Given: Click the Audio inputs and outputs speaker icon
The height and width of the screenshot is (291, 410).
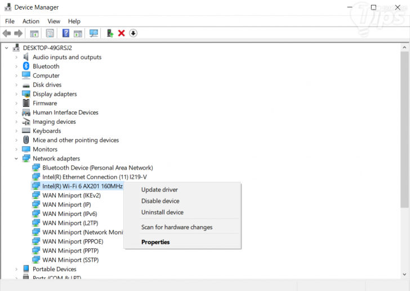Looking at the screenshot, I should click(x=26, y=57).
